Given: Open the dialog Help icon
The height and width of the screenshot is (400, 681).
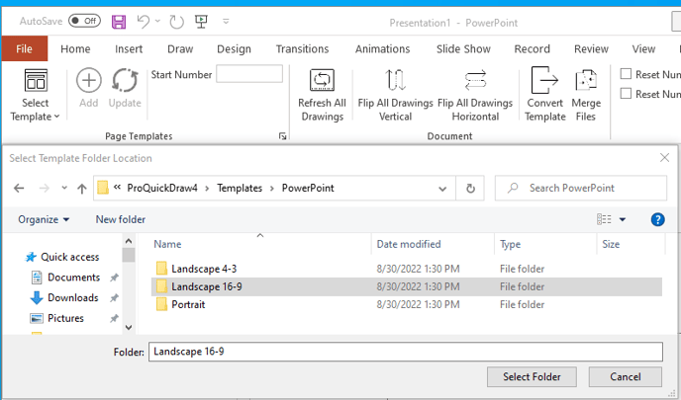Looking at the screenshot, I should click(x=657, y=219).
